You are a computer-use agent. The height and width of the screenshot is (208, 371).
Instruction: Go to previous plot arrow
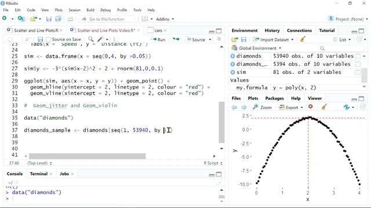[234, 107]
